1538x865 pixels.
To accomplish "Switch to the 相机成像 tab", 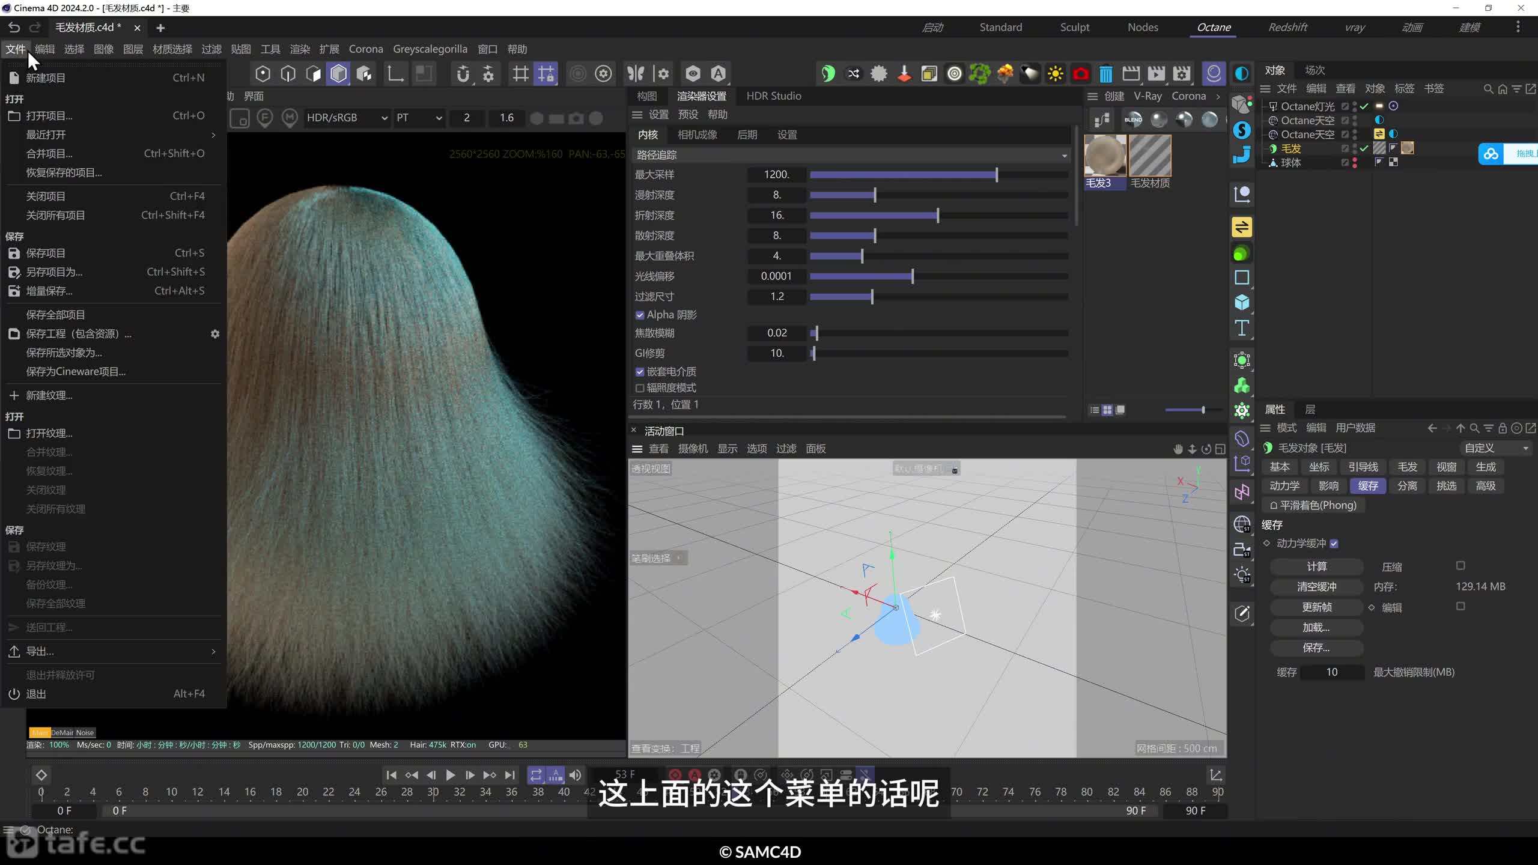I will (697, 135).
